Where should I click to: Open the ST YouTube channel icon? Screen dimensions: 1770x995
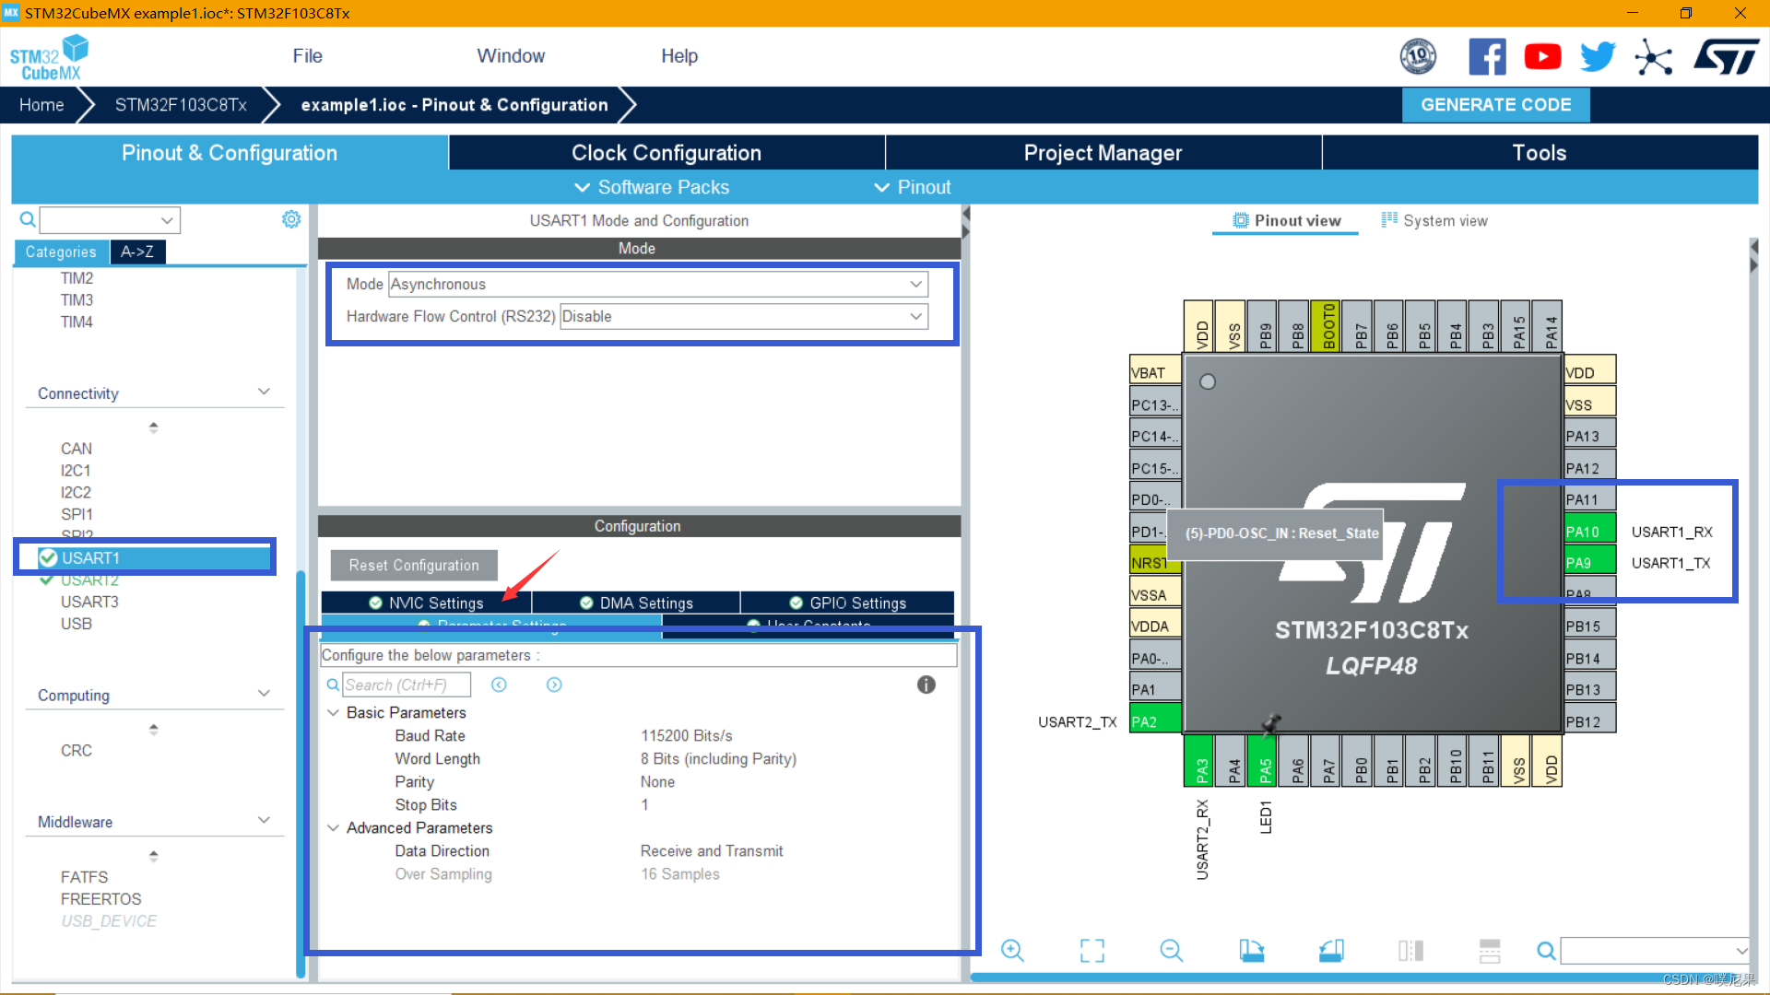[x=1542, y=57]
